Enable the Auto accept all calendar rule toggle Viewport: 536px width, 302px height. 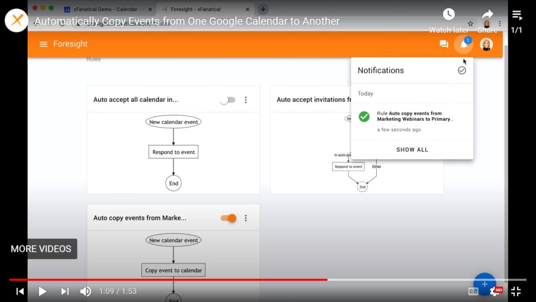228,99
